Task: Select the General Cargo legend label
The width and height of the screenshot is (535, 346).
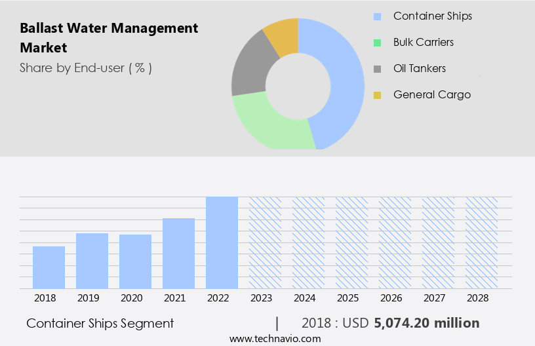Action: click(431, 94)
